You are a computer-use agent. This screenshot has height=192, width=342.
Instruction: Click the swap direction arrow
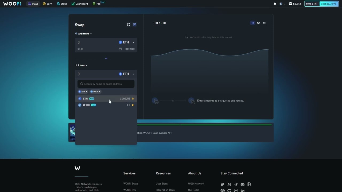[106, 58]
